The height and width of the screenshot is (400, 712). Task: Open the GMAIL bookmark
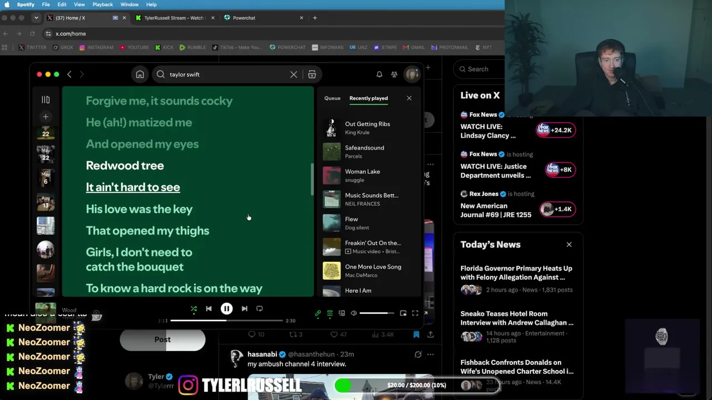[414, 48]
